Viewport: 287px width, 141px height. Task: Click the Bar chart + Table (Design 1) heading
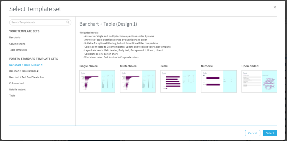(108, 24)
